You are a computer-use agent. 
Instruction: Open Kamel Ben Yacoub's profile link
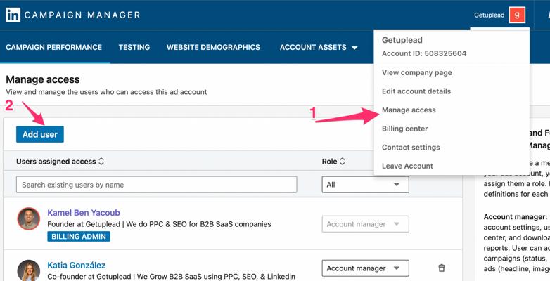[x=84, y=211]
